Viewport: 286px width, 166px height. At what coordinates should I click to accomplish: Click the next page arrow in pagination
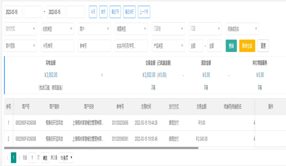(20, 158)
